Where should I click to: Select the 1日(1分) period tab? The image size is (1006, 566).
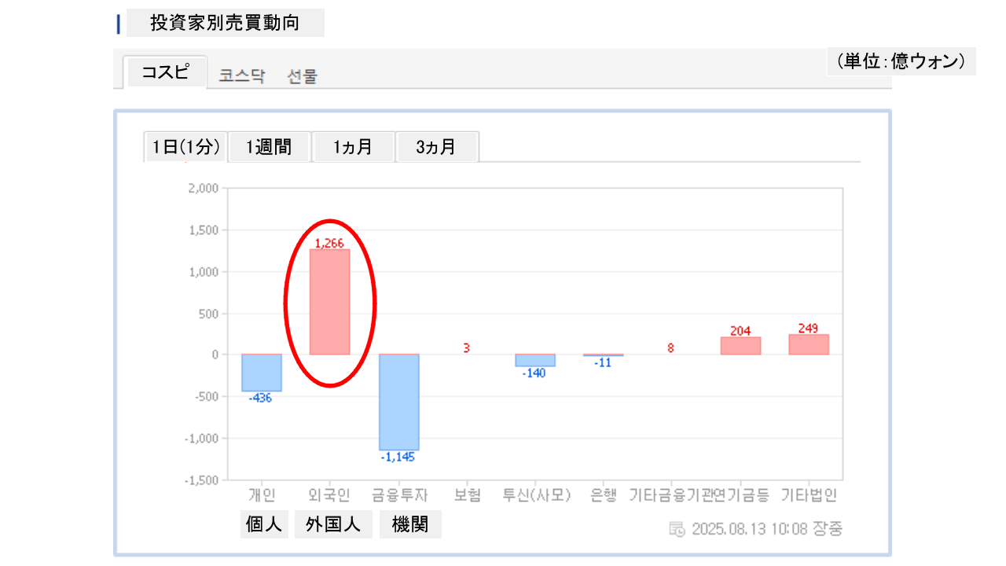tap(185, 147)
